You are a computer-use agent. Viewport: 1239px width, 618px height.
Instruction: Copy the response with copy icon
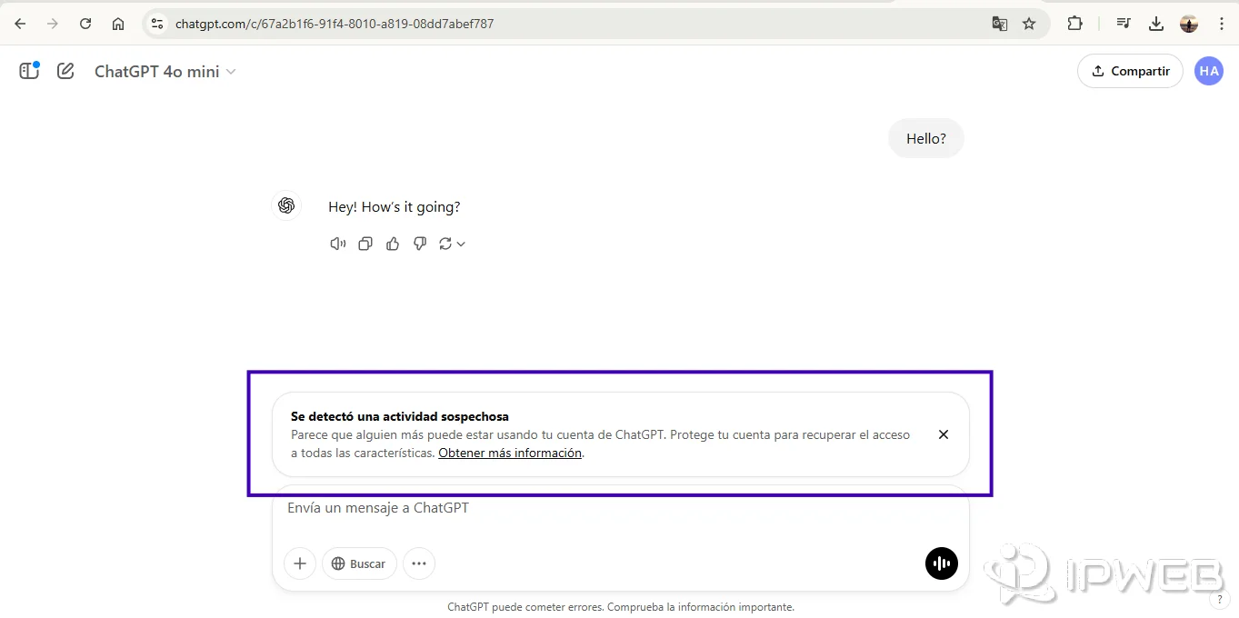point(365,244)
